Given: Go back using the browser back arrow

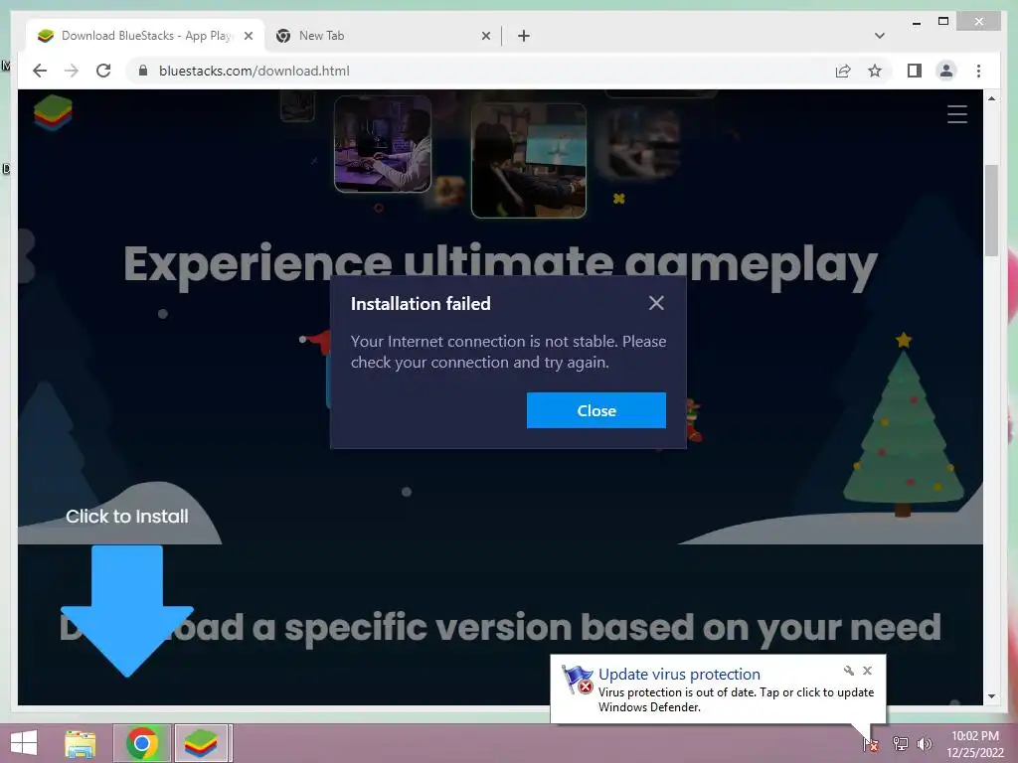Looking at the screenshot, I should click(x=40, y=71).
